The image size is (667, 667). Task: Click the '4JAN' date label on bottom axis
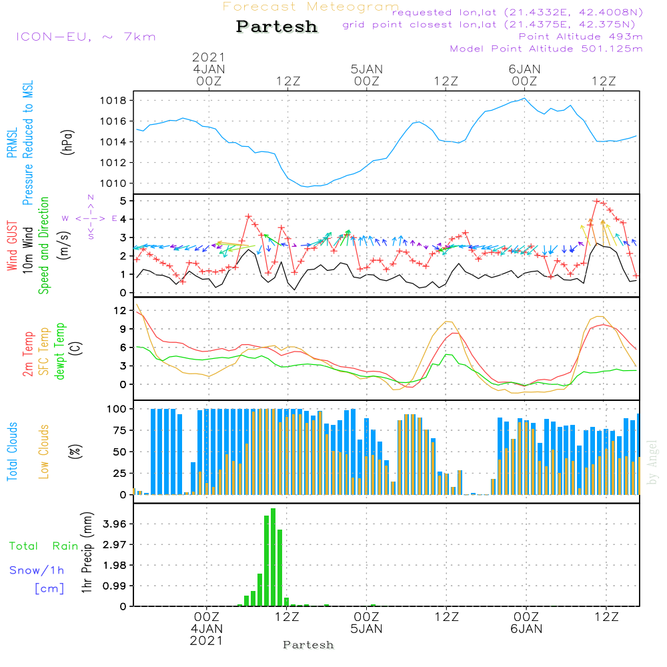pyautogui.click(x=206, y=629)
